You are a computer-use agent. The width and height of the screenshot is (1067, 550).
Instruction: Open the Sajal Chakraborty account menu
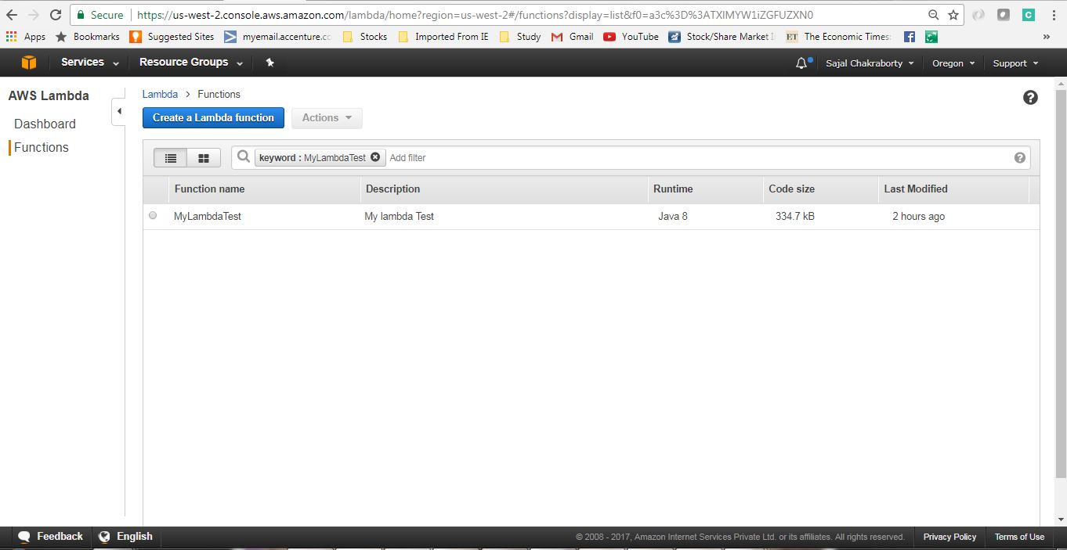870,63
